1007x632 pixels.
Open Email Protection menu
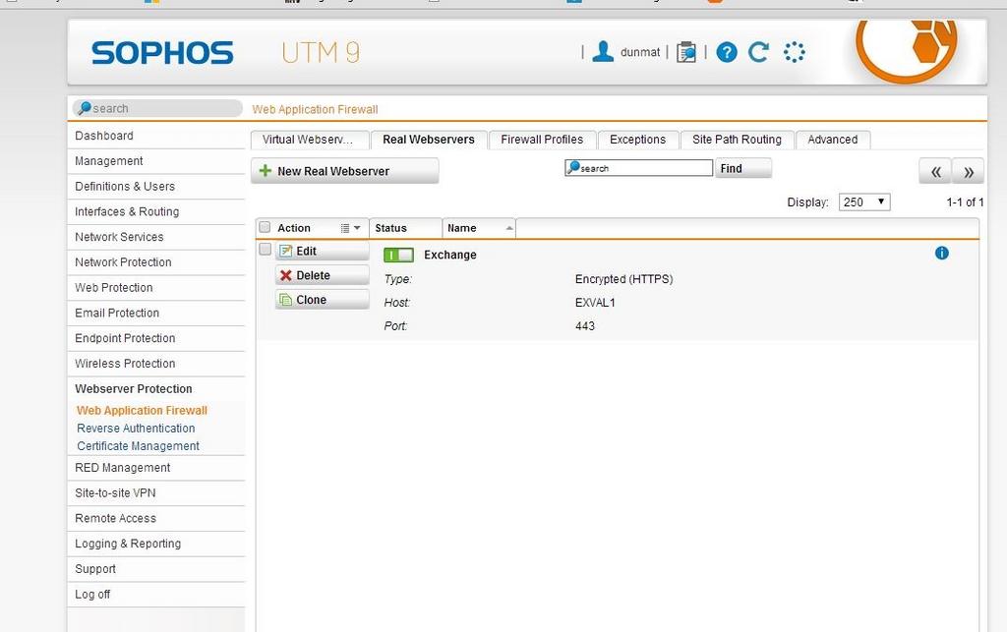(156, 314)
